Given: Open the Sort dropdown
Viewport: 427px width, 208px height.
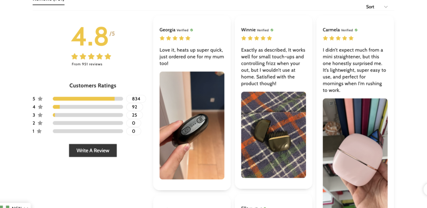Looking at the screenshot, I should pyautogui.click(x=377, y=7).
